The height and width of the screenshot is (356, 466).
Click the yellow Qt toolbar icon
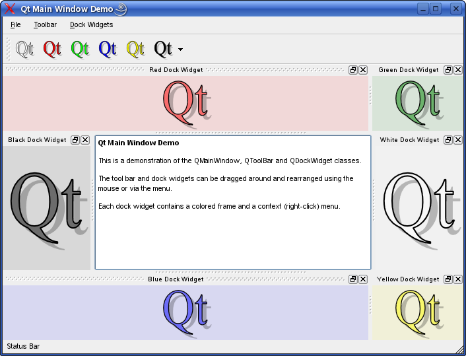[135, 49]
